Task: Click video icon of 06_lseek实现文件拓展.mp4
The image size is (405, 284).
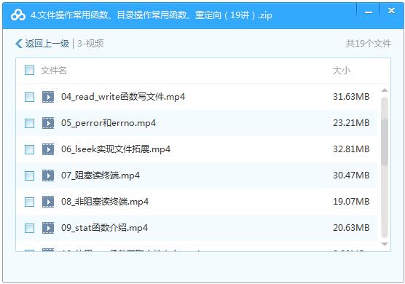Action: (48, 149)
